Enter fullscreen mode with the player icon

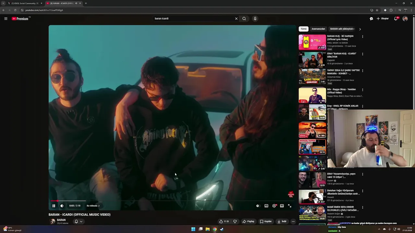pos(290,206)
